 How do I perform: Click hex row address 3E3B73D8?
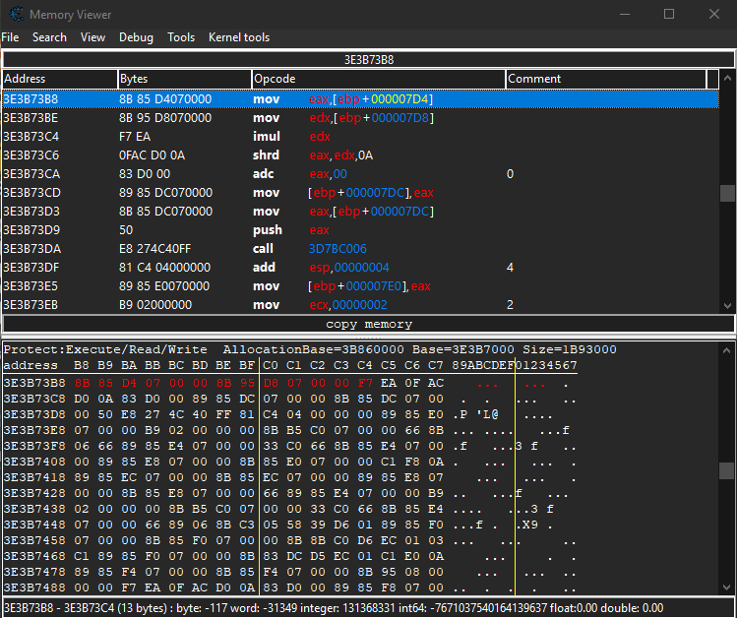pos(34,414)
